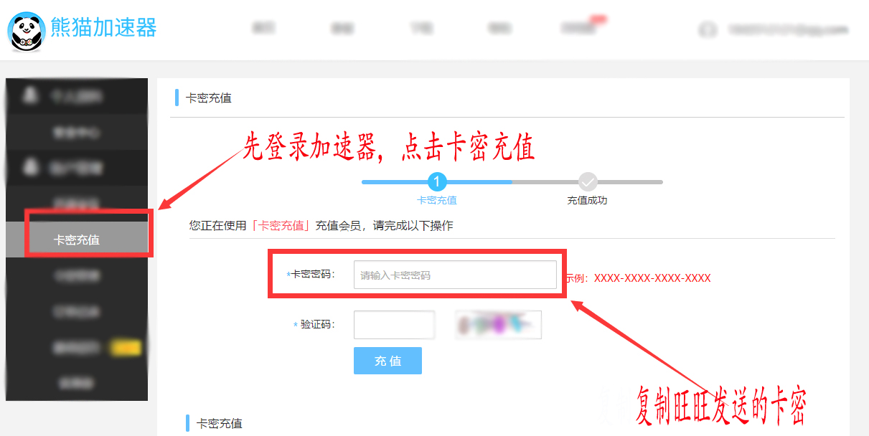Click the panda logo icon

point(27,31)
